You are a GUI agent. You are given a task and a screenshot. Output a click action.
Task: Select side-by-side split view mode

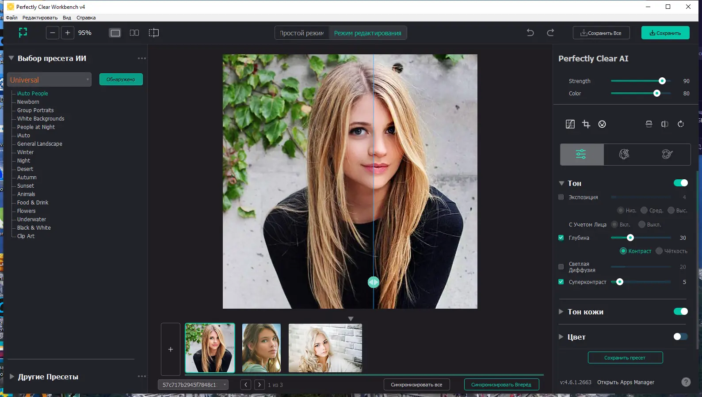click(x=134, y=33)
